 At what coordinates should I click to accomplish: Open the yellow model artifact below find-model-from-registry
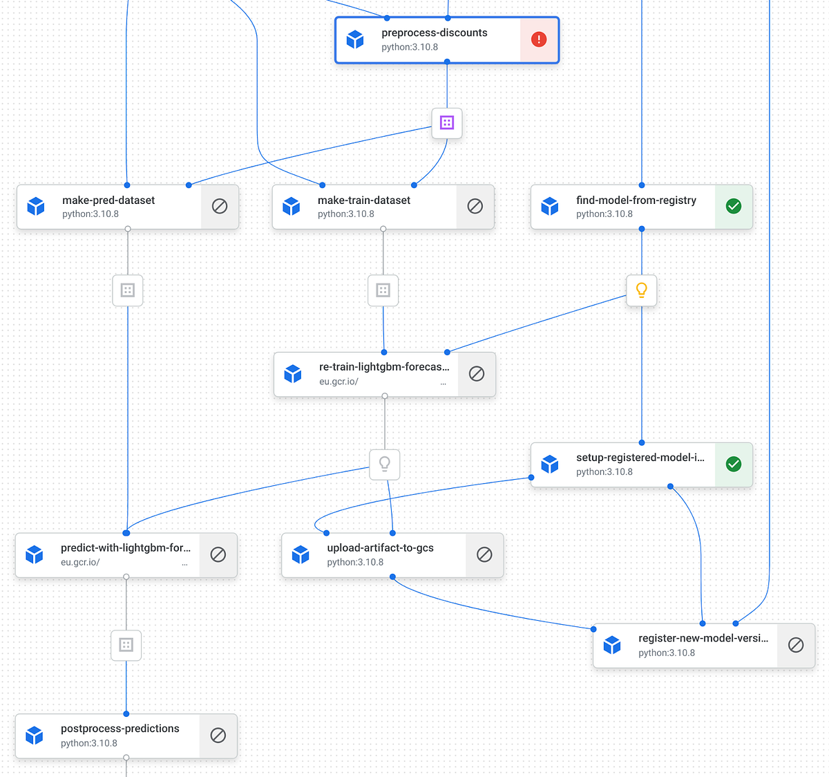point(641,290)
